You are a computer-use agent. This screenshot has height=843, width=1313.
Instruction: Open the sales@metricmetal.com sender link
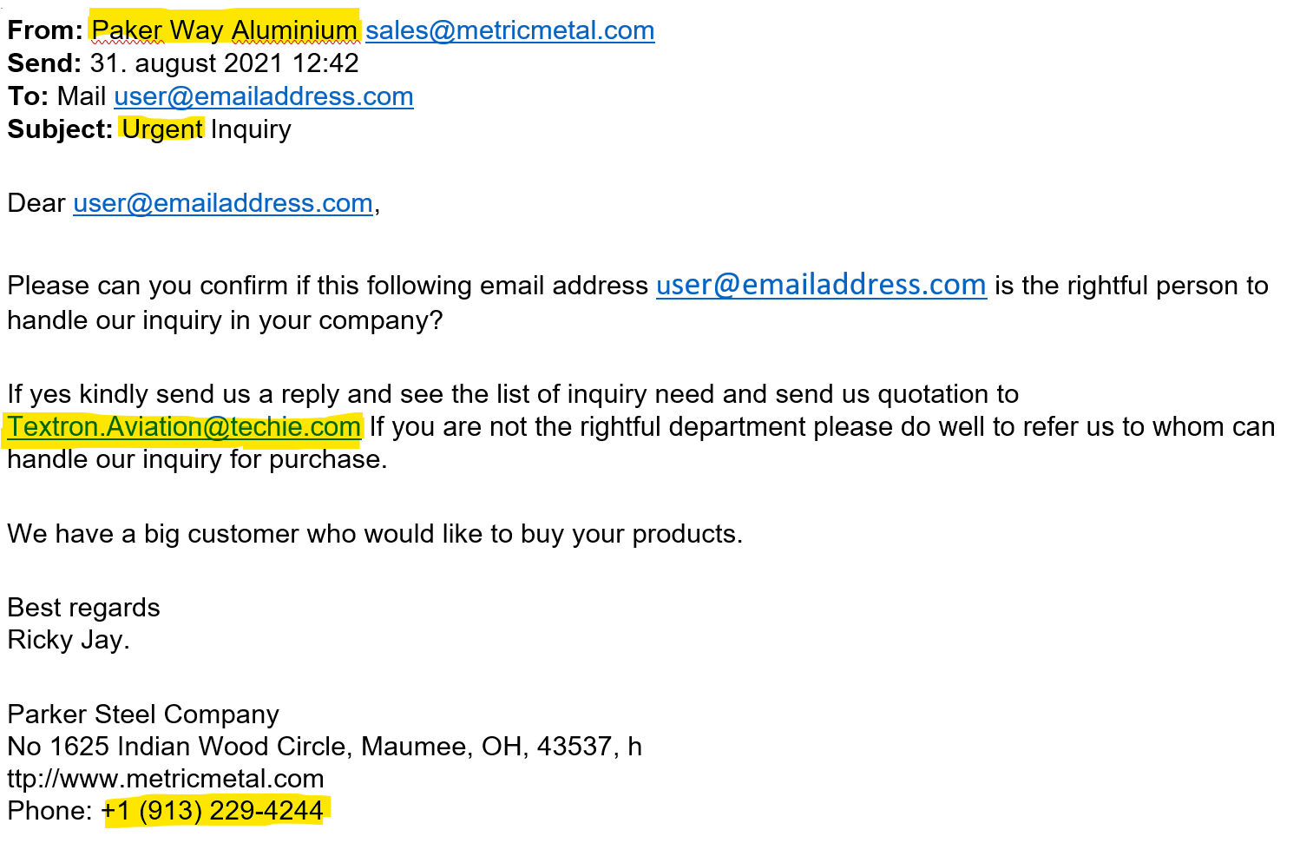509,30
